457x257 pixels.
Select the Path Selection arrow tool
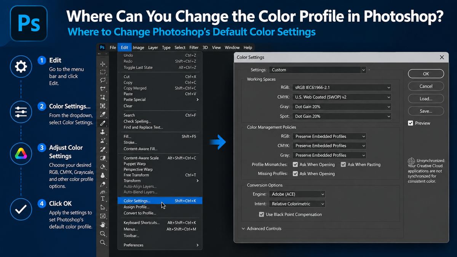pos(102,208)
